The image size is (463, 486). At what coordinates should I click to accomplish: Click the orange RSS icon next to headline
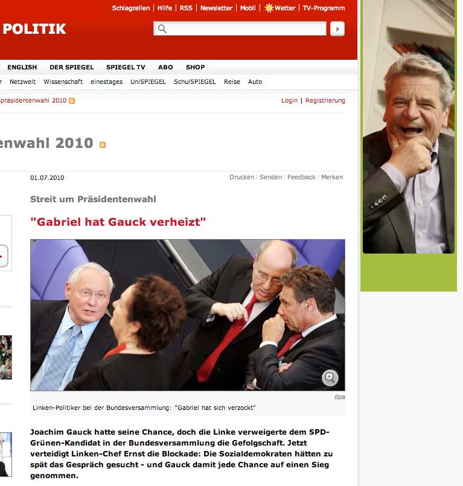pyautogui.click(x=103, y=145)
